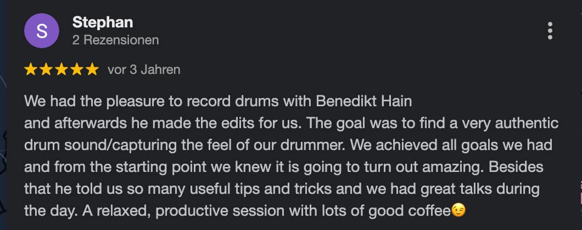Click the second rating star

tap(46, 70)
